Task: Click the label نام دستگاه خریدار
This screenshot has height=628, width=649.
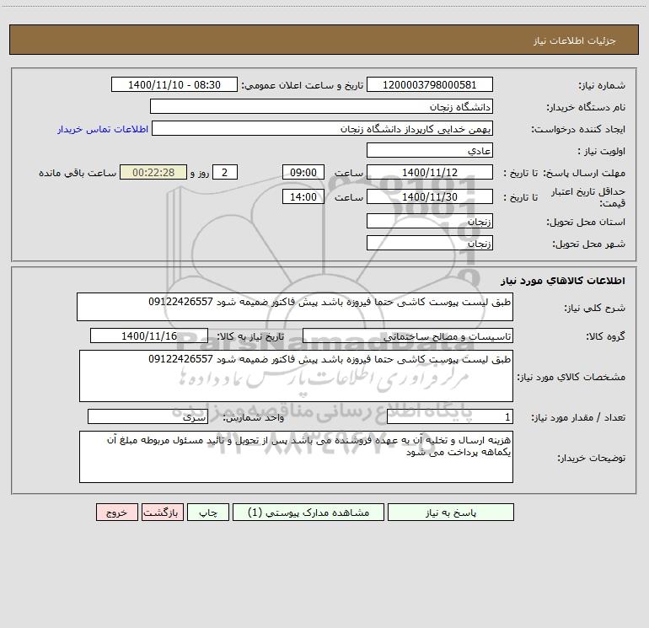Action: (586, 107)
